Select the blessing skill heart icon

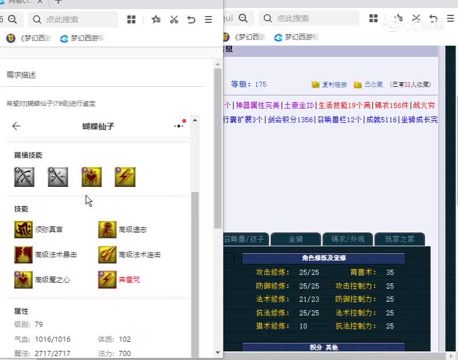click(x=92, y=177)
